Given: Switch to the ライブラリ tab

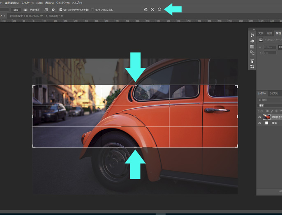Looking at the screenshot, I should [274, 93].
